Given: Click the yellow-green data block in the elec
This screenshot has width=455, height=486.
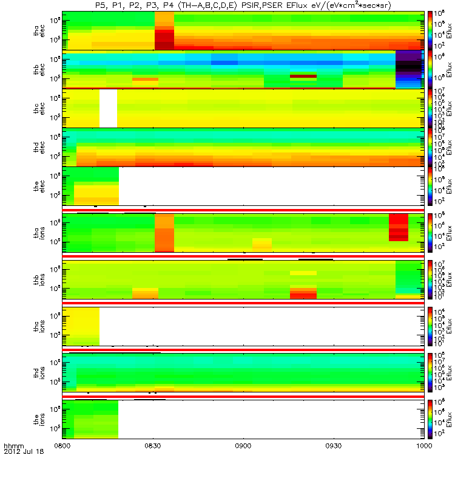Looking at the screenshot, I should pyautogui.click(x=90, y=187).
